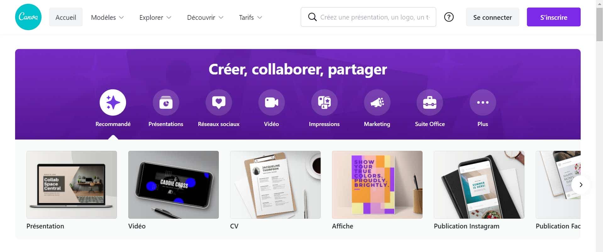Expand the Modèles dropdown menu
Screen dimensions: 603x252
(x=107, y=17)
